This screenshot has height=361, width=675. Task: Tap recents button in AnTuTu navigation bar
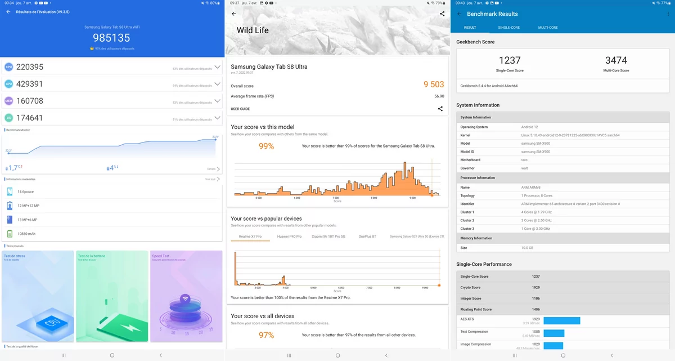coord(64,355)
